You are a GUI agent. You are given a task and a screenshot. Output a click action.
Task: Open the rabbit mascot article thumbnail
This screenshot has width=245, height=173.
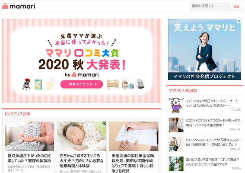click(x=176, y=105)
